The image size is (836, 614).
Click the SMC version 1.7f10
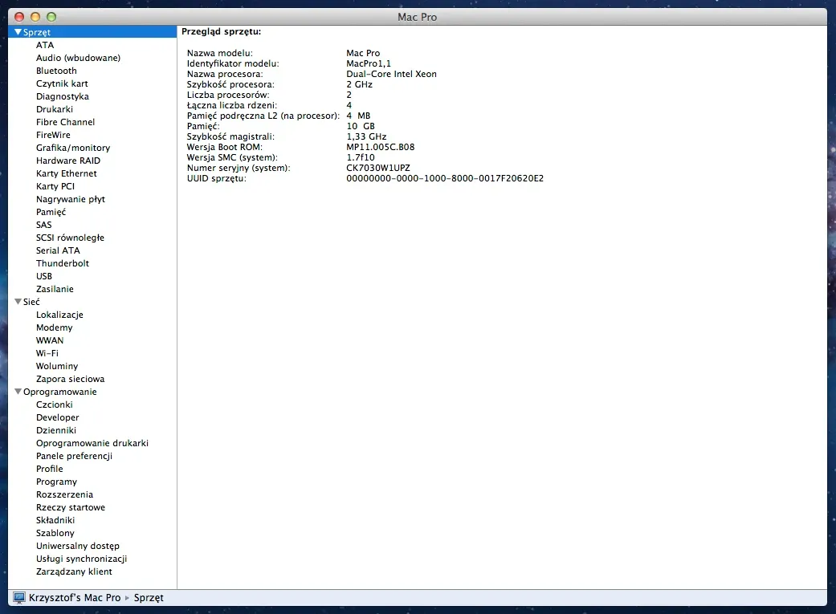361,158
